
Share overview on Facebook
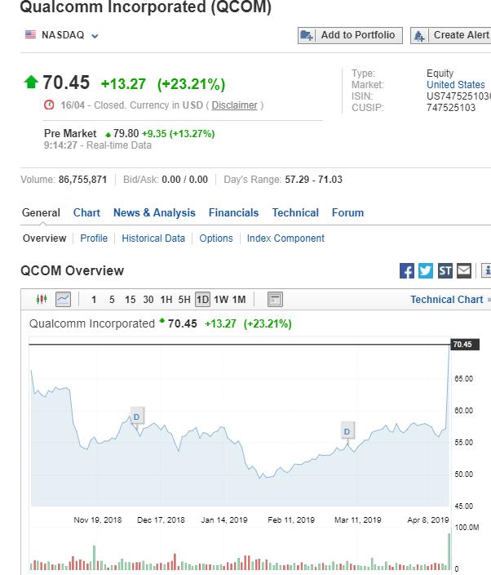coord(407,271)
